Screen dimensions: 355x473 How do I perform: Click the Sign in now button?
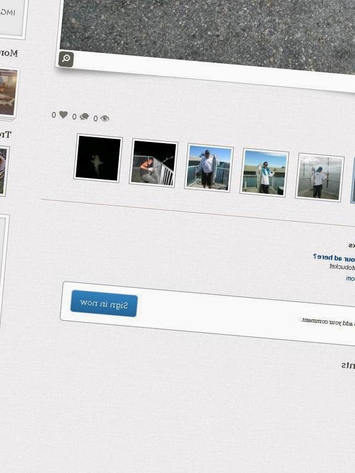[x=104, y=303]
